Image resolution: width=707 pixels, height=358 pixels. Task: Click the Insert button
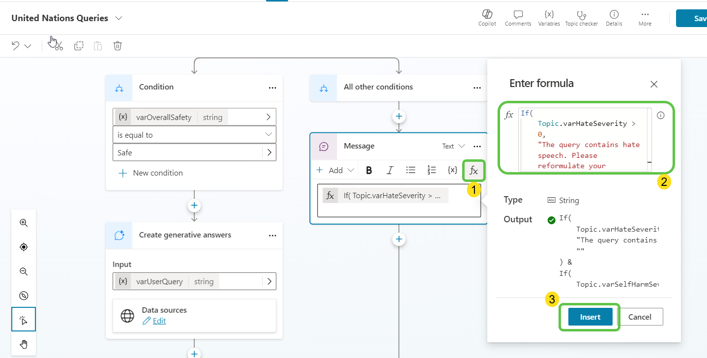click(590, 317)
